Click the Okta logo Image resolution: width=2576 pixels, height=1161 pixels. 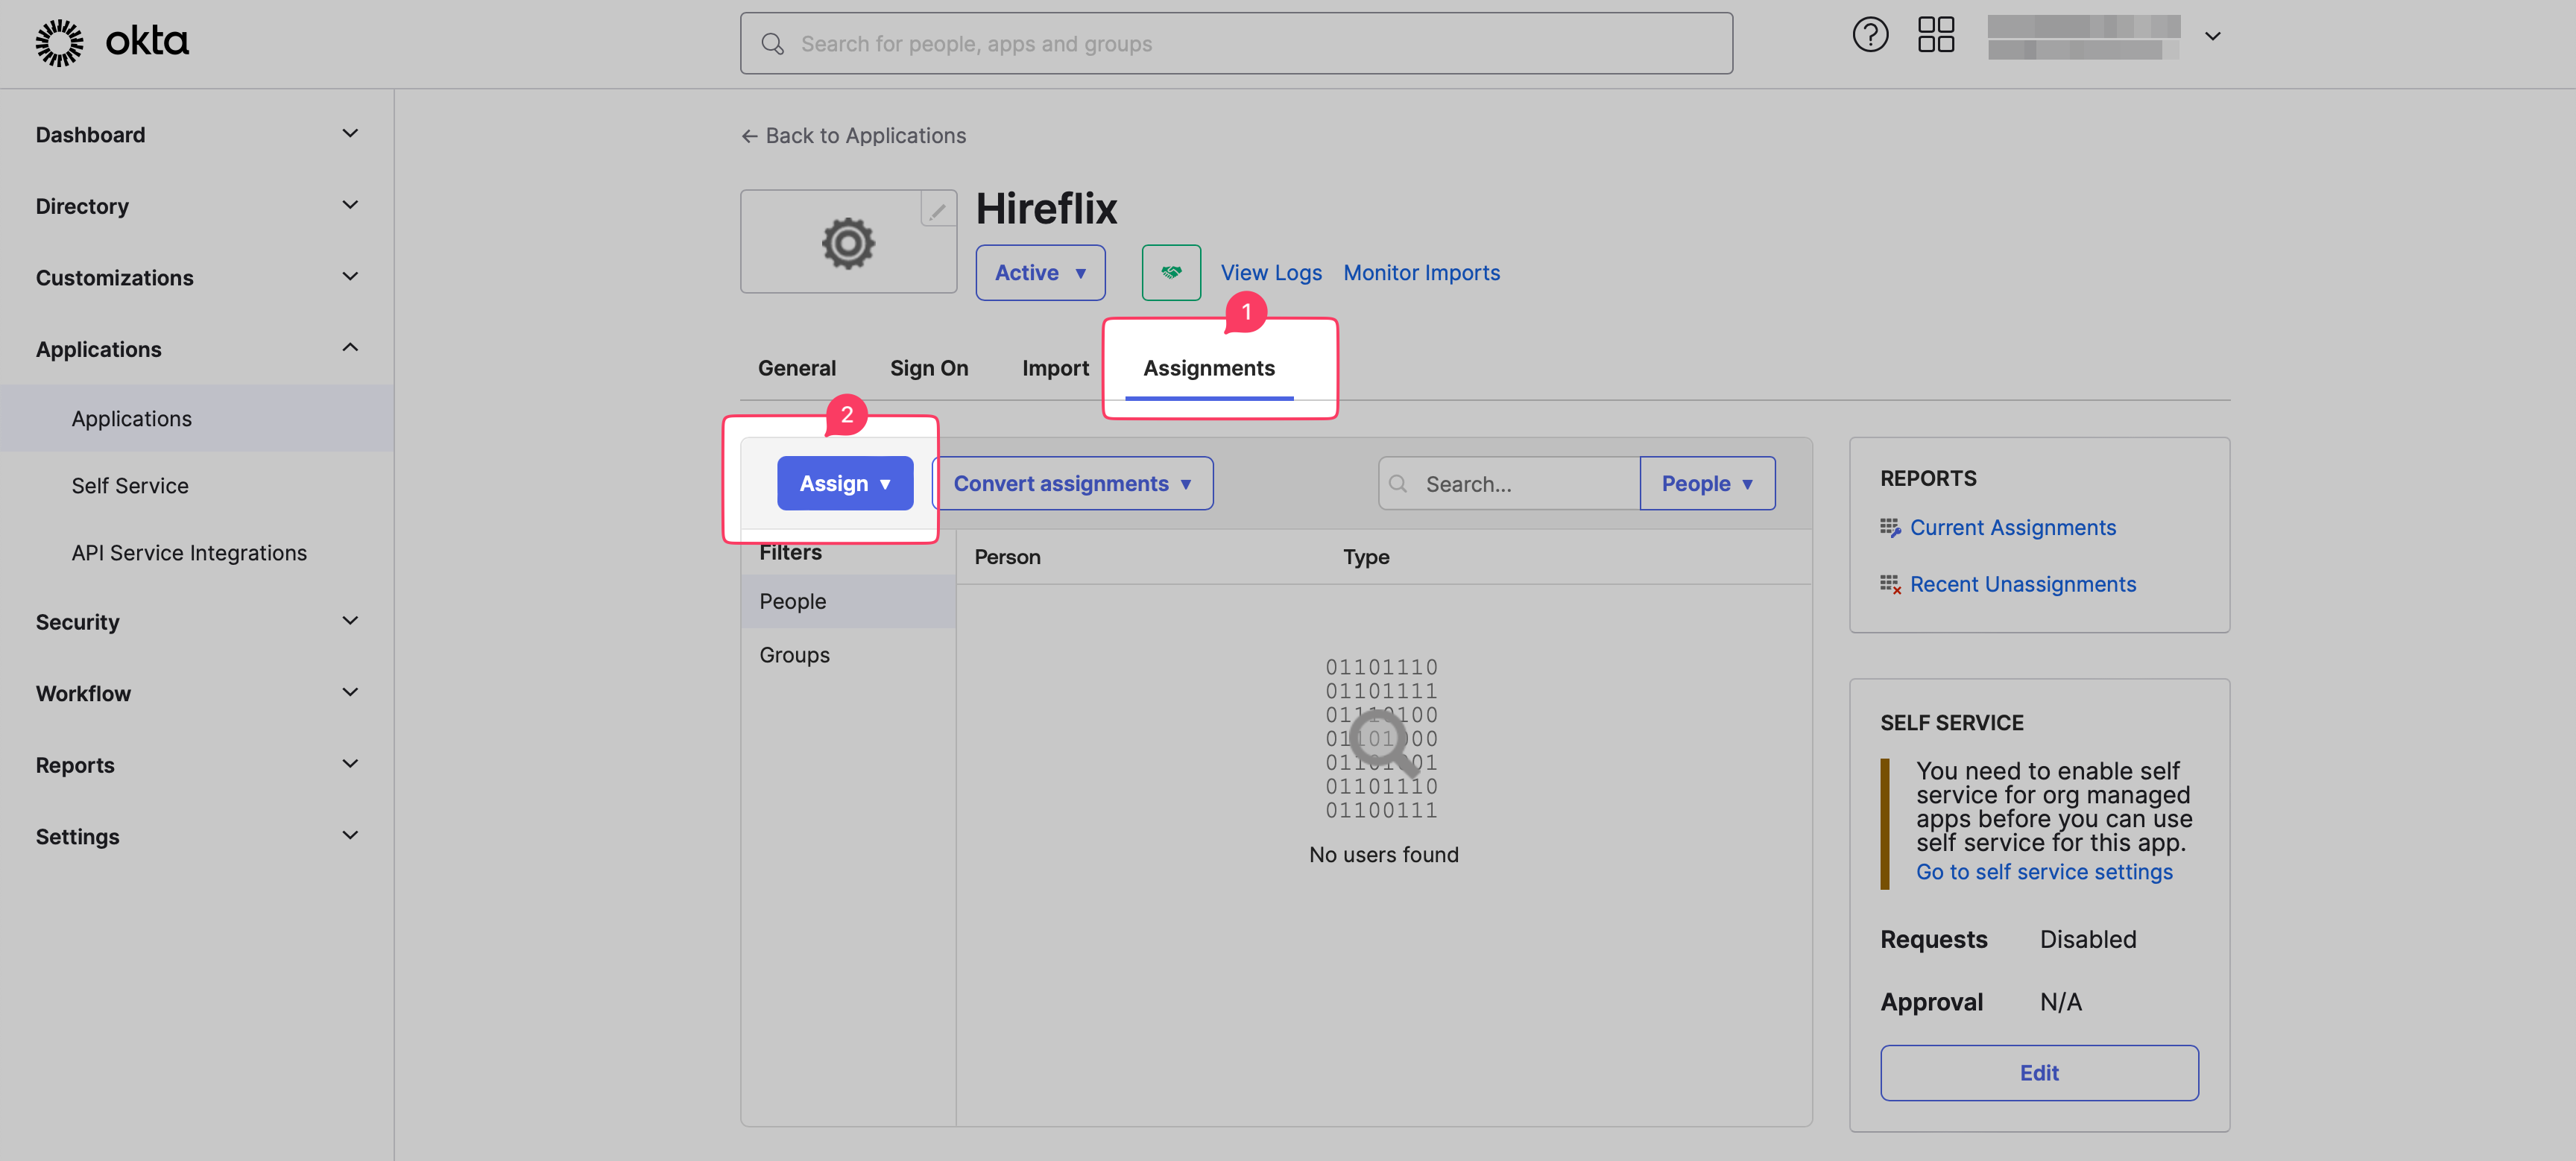tap(112, 42)
